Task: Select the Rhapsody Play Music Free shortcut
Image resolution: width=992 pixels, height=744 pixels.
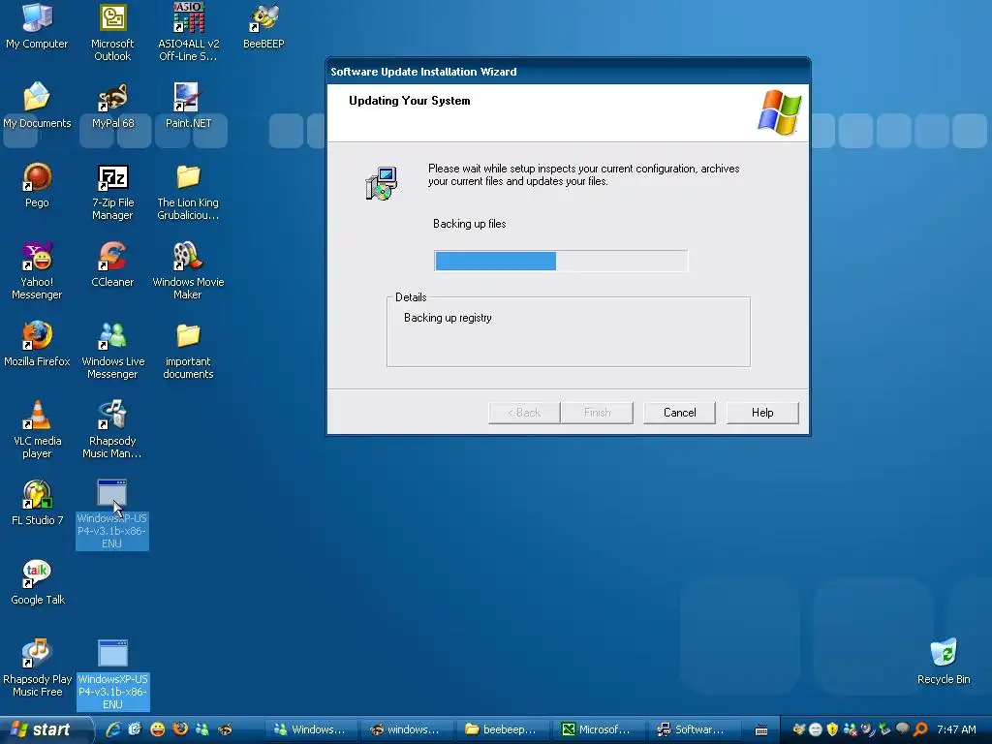Action: click(37, 668)
